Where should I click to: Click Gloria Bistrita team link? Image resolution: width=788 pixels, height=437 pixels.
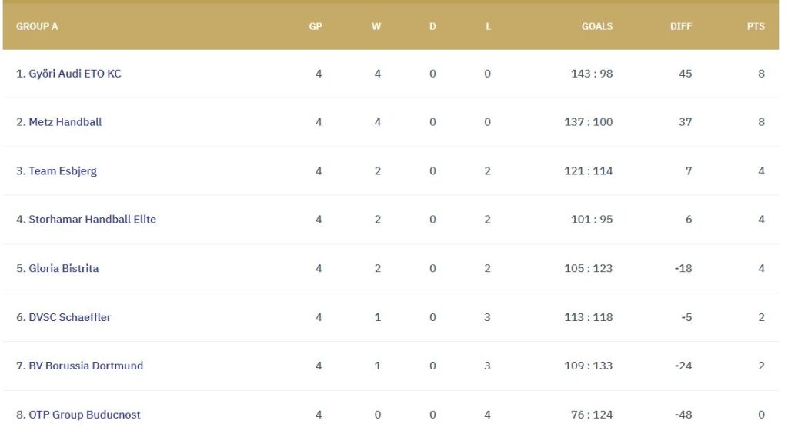pyautogui.click(x=63, y=269)
